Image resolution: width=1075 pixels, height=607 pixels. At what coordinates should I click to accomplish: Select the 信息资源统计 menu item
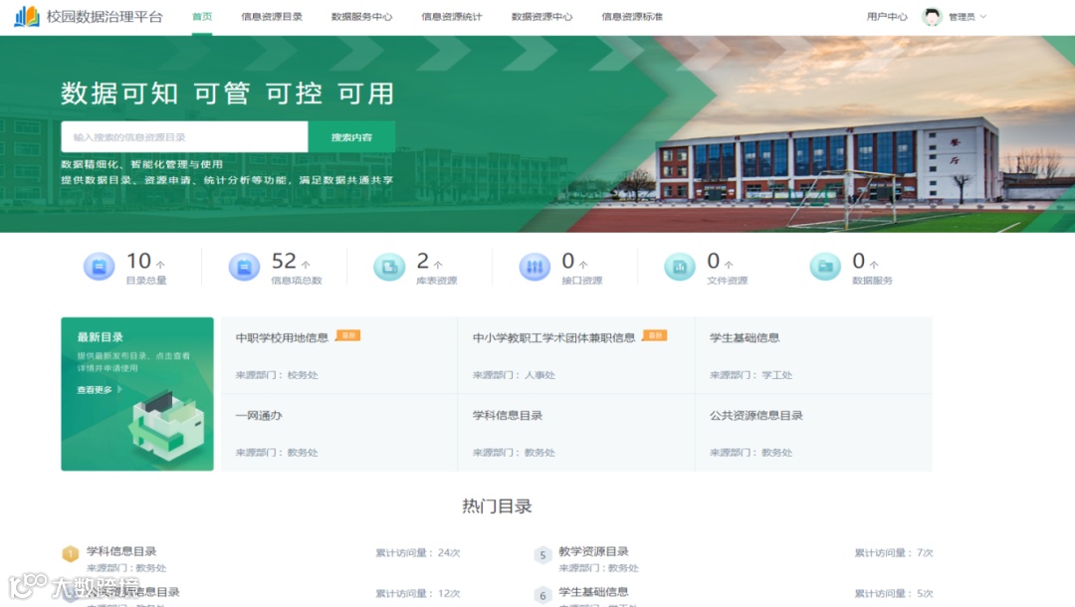click(x=451, y=17)
